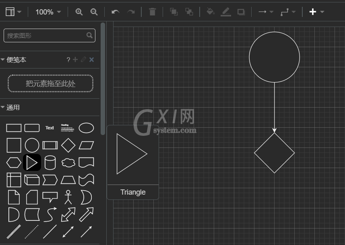Select the heading textbox shape

[x=67, y=128]
